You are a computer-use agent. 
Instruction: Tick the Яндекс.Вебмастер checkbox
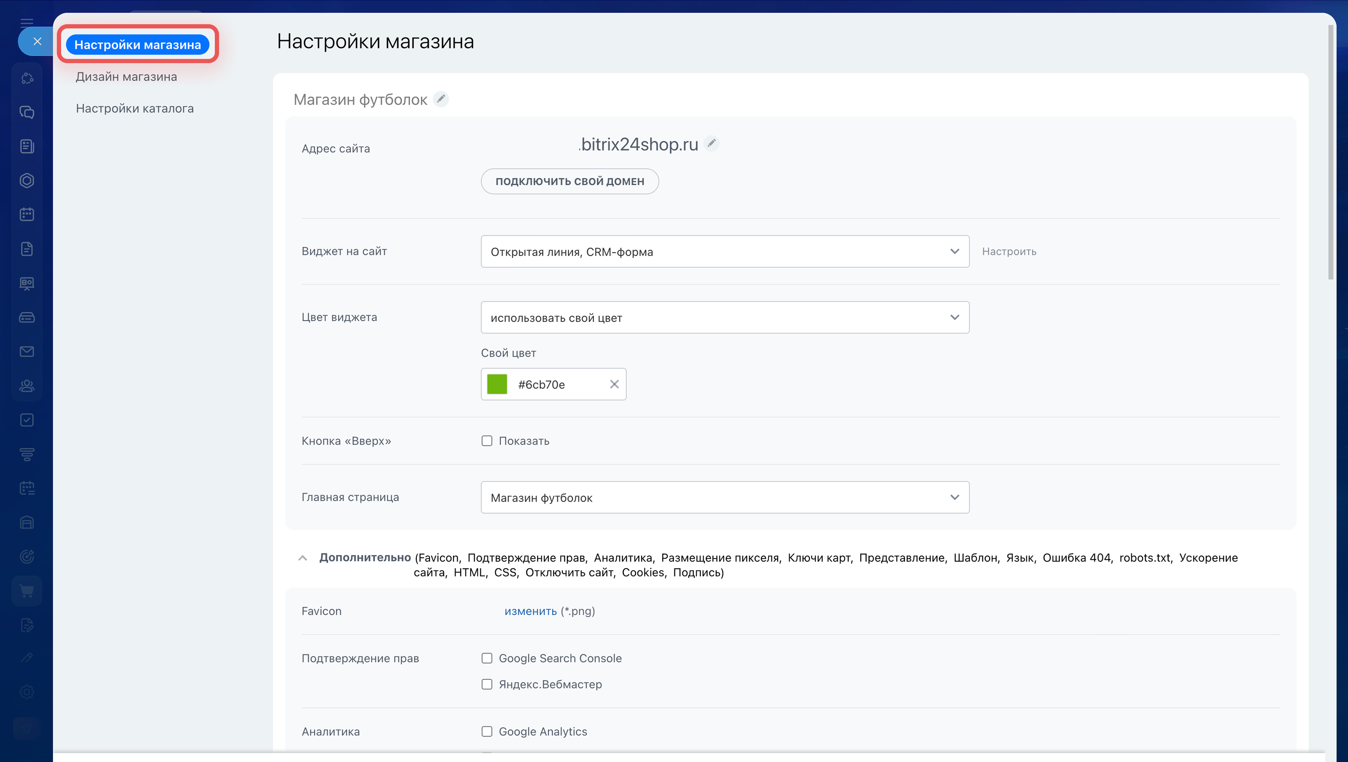point(487,684)
